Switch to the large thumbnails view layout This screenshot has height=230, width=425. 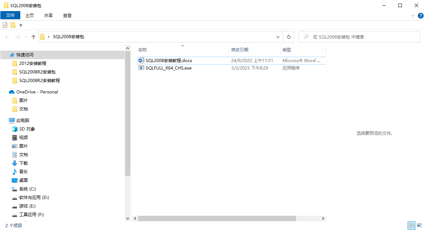click(419, 225)
